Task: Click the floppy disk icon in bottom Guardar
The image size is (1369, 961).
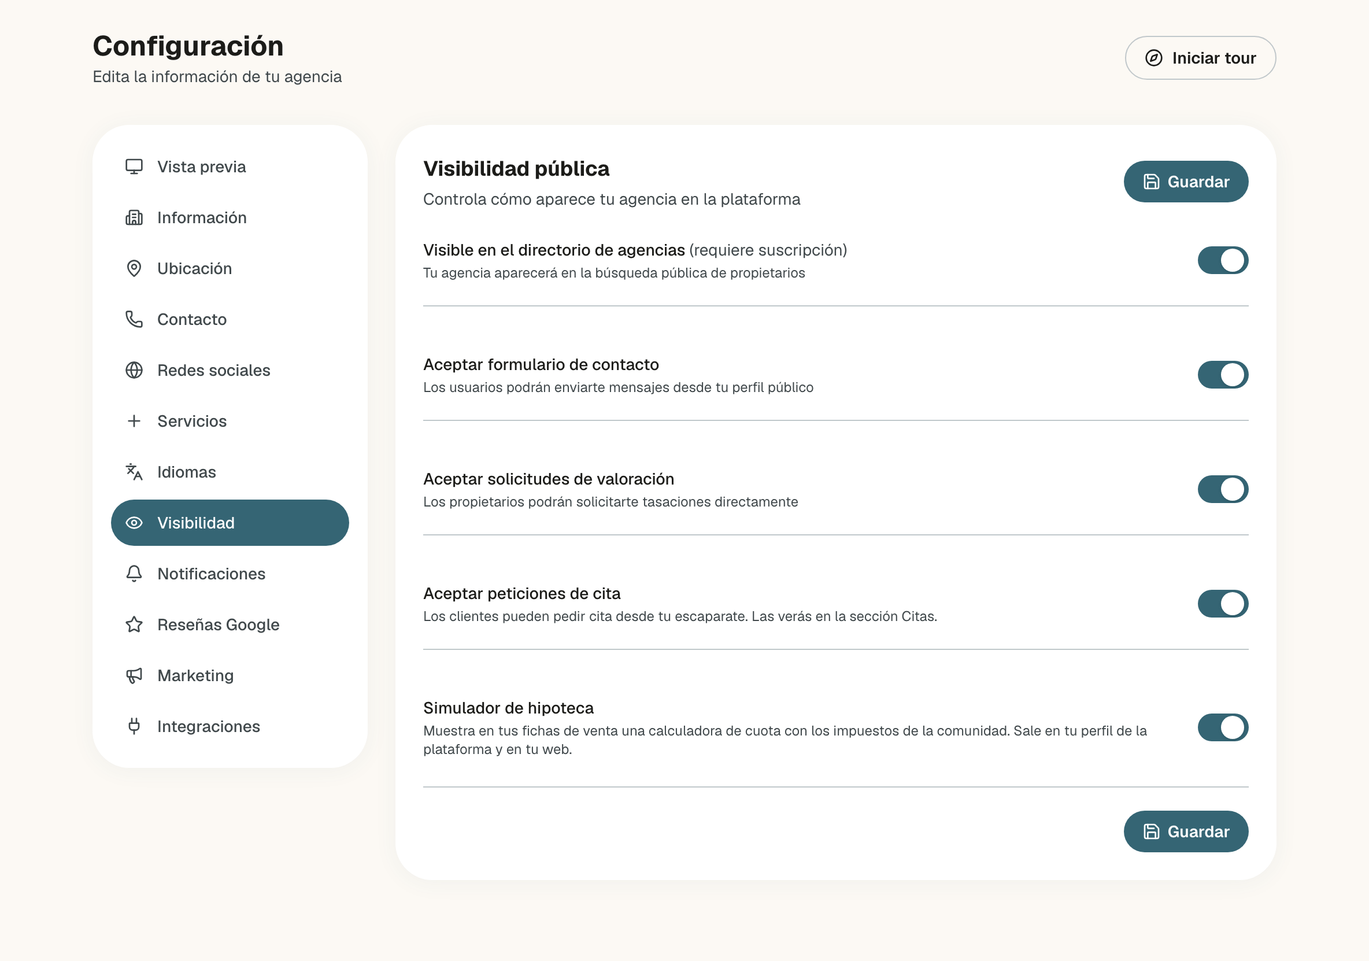Action: pyautogui.click(x=1152, y=831)
